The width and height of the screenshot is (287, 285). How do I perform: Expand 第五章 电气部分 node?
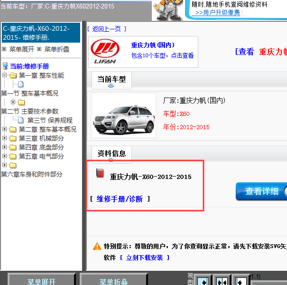4,156
